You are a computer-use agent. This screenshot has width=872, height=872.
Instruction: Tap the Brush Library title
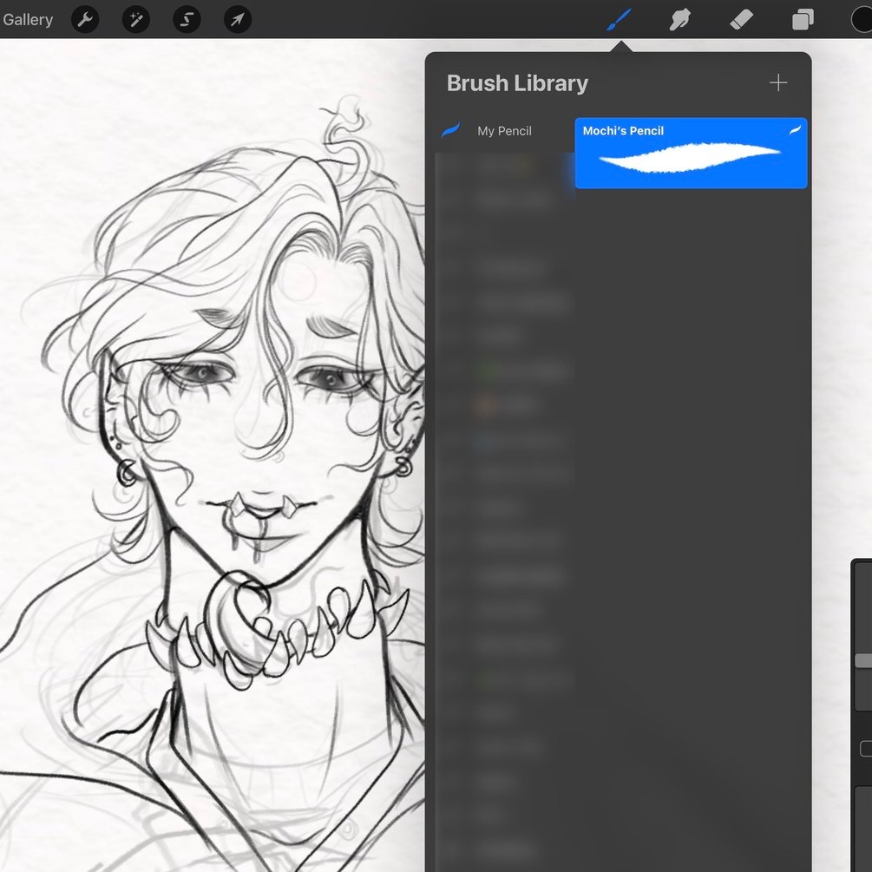click(x=516, y=82)
